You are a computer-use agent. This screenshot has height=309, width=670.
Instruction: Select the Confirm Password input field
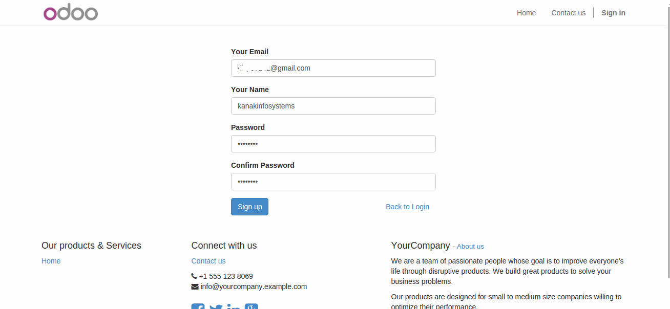click(333, 182)
